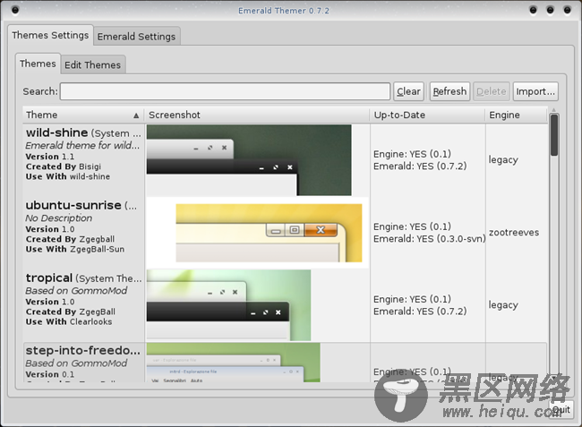Click the Clear search button
Viewport: 582px width, 427px height.
point(408,91)
